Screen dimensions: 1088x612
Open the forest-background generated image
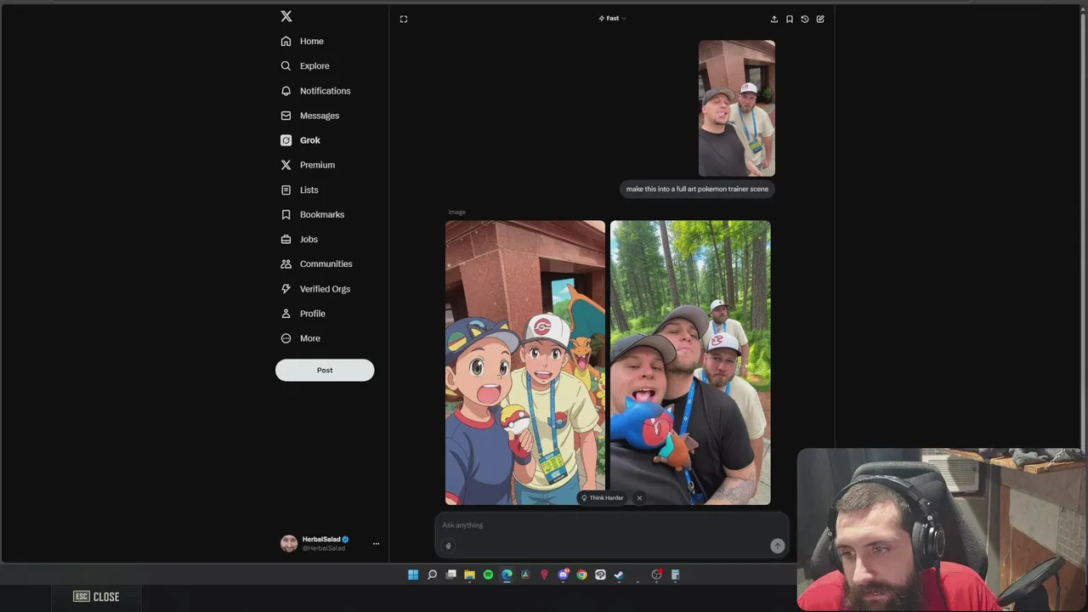(690, 363)
